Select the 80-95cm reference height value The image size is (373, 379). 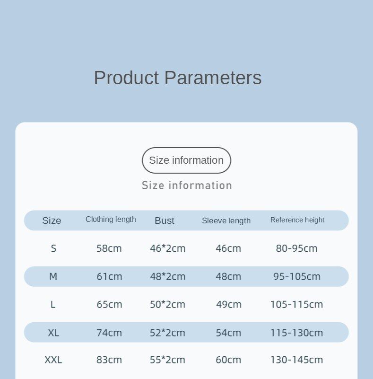(x=297, y=248)
